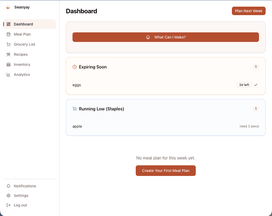This screenshot has width=272, height=216.
Task: Click the Inventory box icon
Action: pyautogui.click(x=9, y=64)
